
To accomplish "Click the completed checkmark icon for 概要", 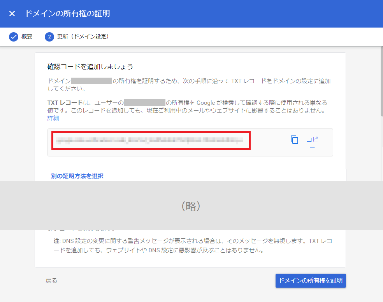I will 14,37.
